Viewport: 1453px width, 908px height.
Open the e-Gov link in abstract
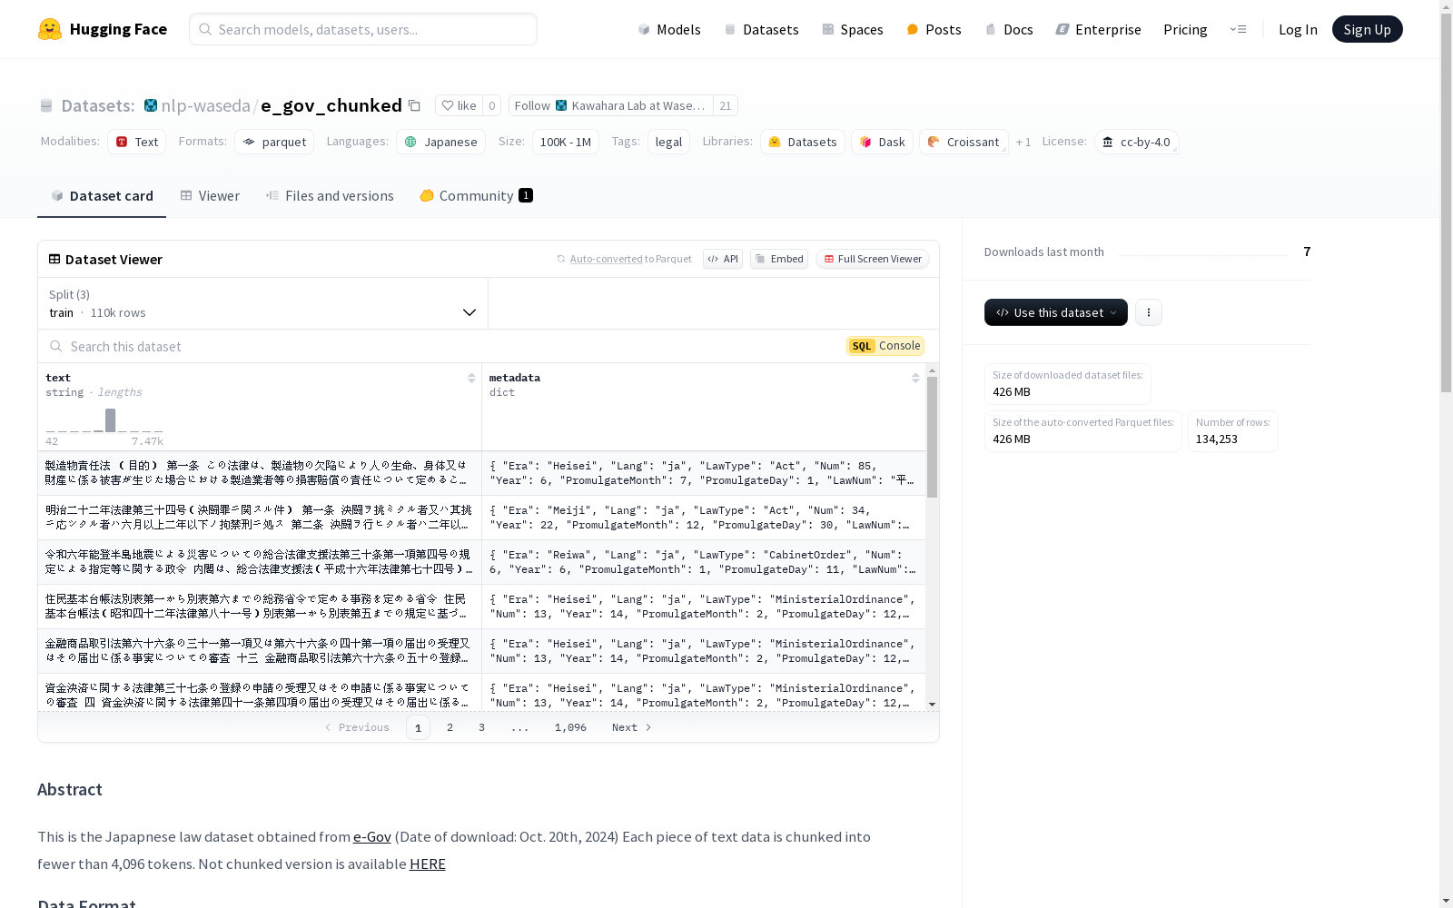372,836
